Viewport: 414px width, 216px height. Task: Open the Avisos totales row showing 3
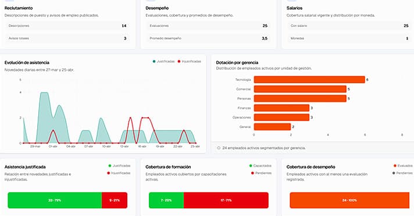(x=67, y=38)
